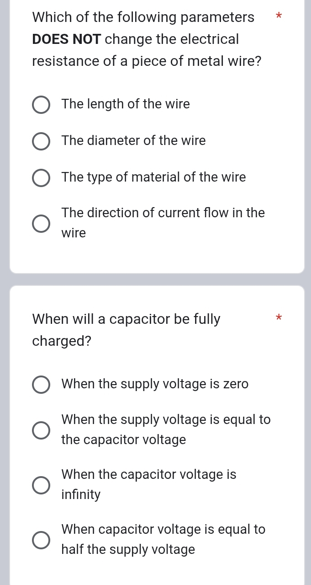Select "The length of the wire" option
This screenshot has height=585, width=311.
pyautogui.click(x=41, y=105)
